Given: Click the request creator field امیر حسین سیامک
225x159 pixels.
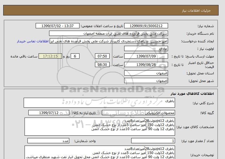Looking at the screenshot, I should point(109,41).
